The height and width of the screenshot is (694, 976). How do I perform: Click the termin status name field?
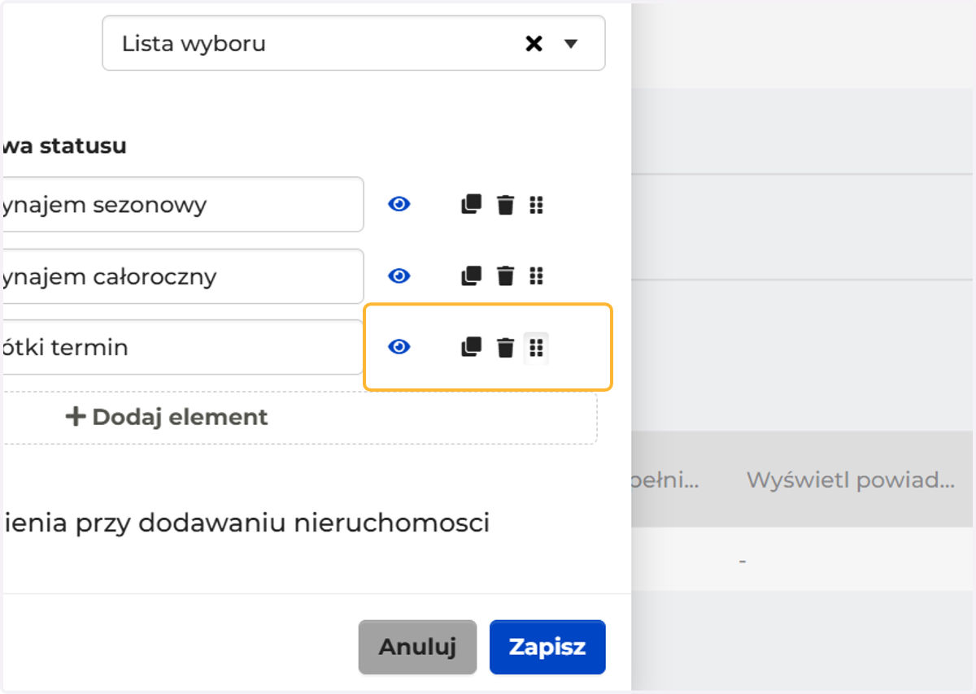coord(182,347)
